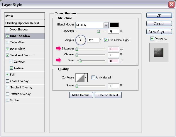Close the Layer Style dialog
176x137 pixels.
[x=171, y=5]
